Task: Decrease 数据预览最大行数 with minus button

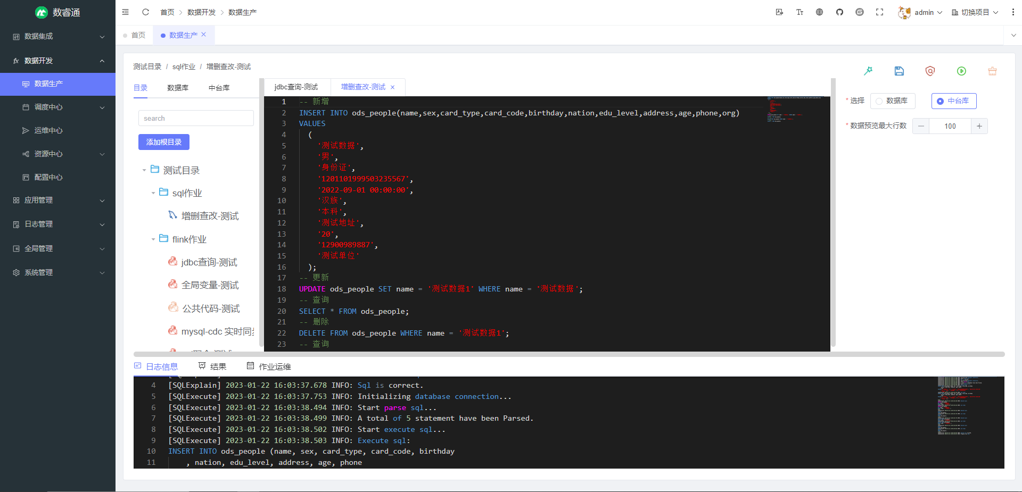Action: [x=921, y=126]
